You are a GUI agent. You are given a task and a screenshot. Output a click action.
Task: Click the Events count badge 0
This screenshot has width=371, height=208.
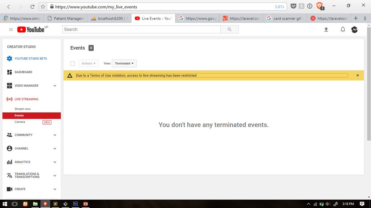click(91, 48)
